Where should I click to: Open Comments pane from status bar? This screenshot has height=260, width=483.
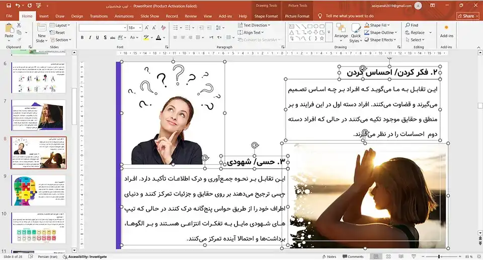pos(353,256)
